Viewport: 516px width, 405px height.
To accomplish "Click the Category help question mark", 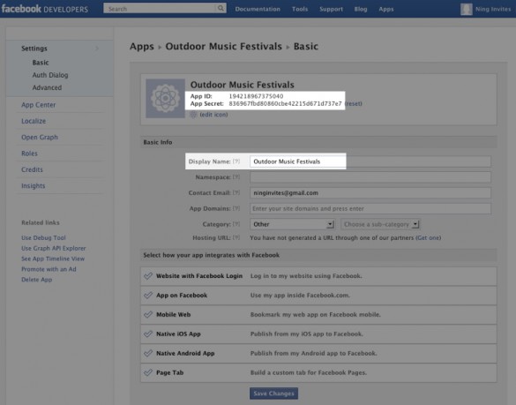I will click(236, 224).
